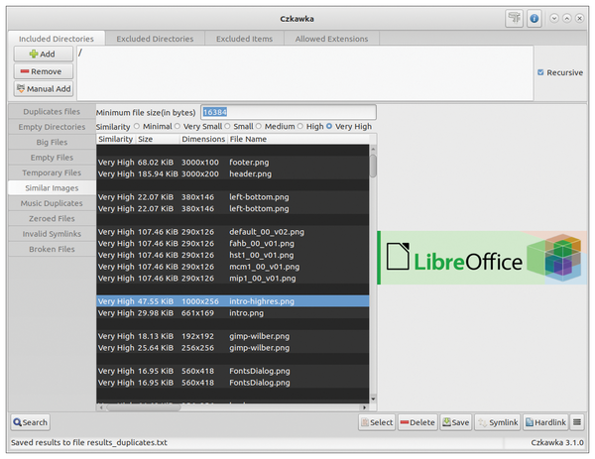This screenshot has width=595, height=459.
Task: Select the header.png row
Action: pyautogui.click(x=233, y=173)
